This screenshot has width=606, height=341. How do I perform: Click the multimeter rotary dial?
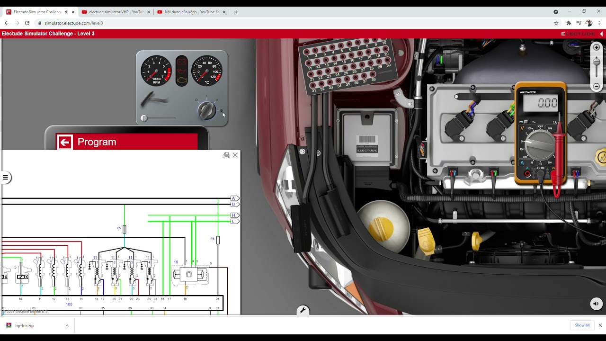(x=540, y=145)
